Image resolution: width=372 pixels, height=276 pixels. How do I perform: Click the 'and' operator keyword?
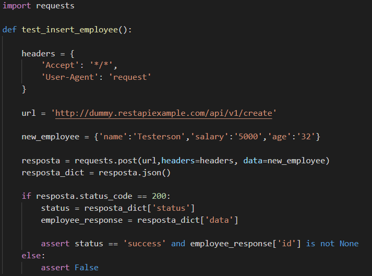[x=178, y=244]
